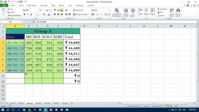
Task: Toggle Middle Align
Action: pyautogui.click(x=58, y=10)
